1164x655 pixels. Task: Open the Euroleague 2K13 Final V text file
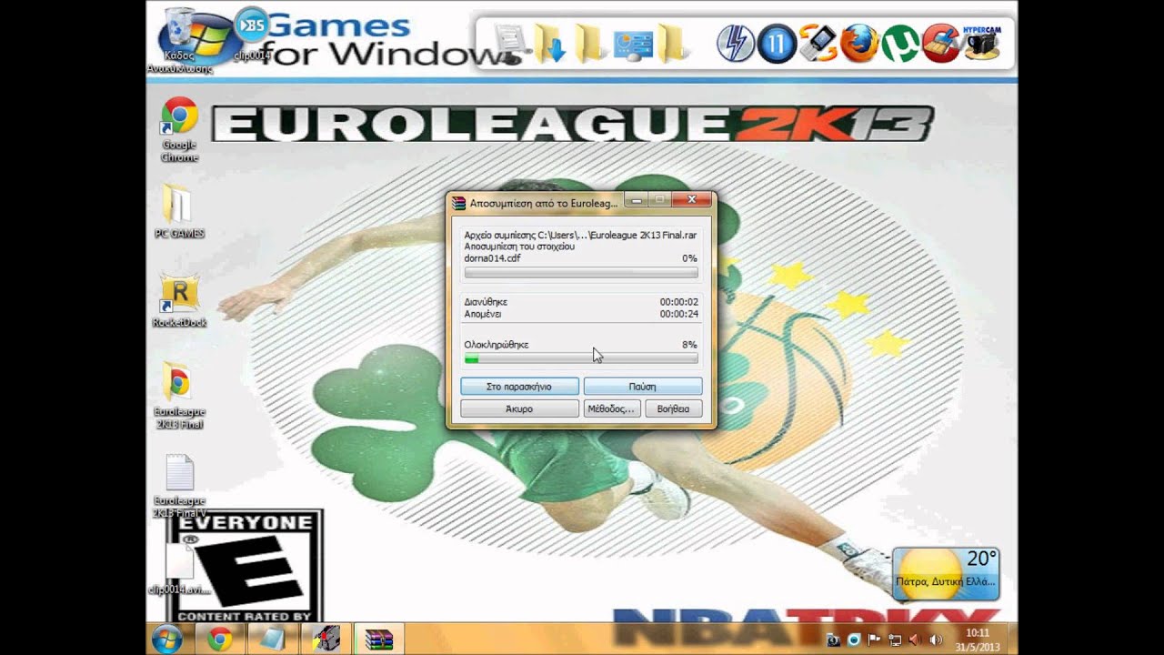coord(179,487)
